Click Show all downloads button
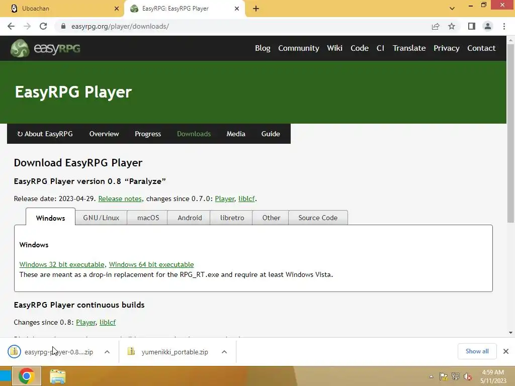The width and height of the screenshot is (515, 386). (477, 351)
